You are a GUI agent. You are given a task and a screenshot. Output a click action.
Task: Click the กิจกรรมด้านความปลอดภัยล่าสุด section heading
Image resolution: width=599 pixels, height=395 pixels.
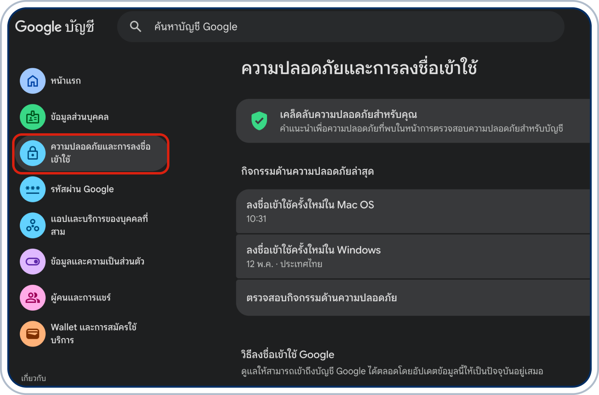point(307,172)
